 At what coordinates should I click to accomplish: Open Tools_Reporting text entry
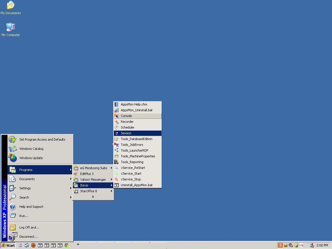(x=132, y=162)
